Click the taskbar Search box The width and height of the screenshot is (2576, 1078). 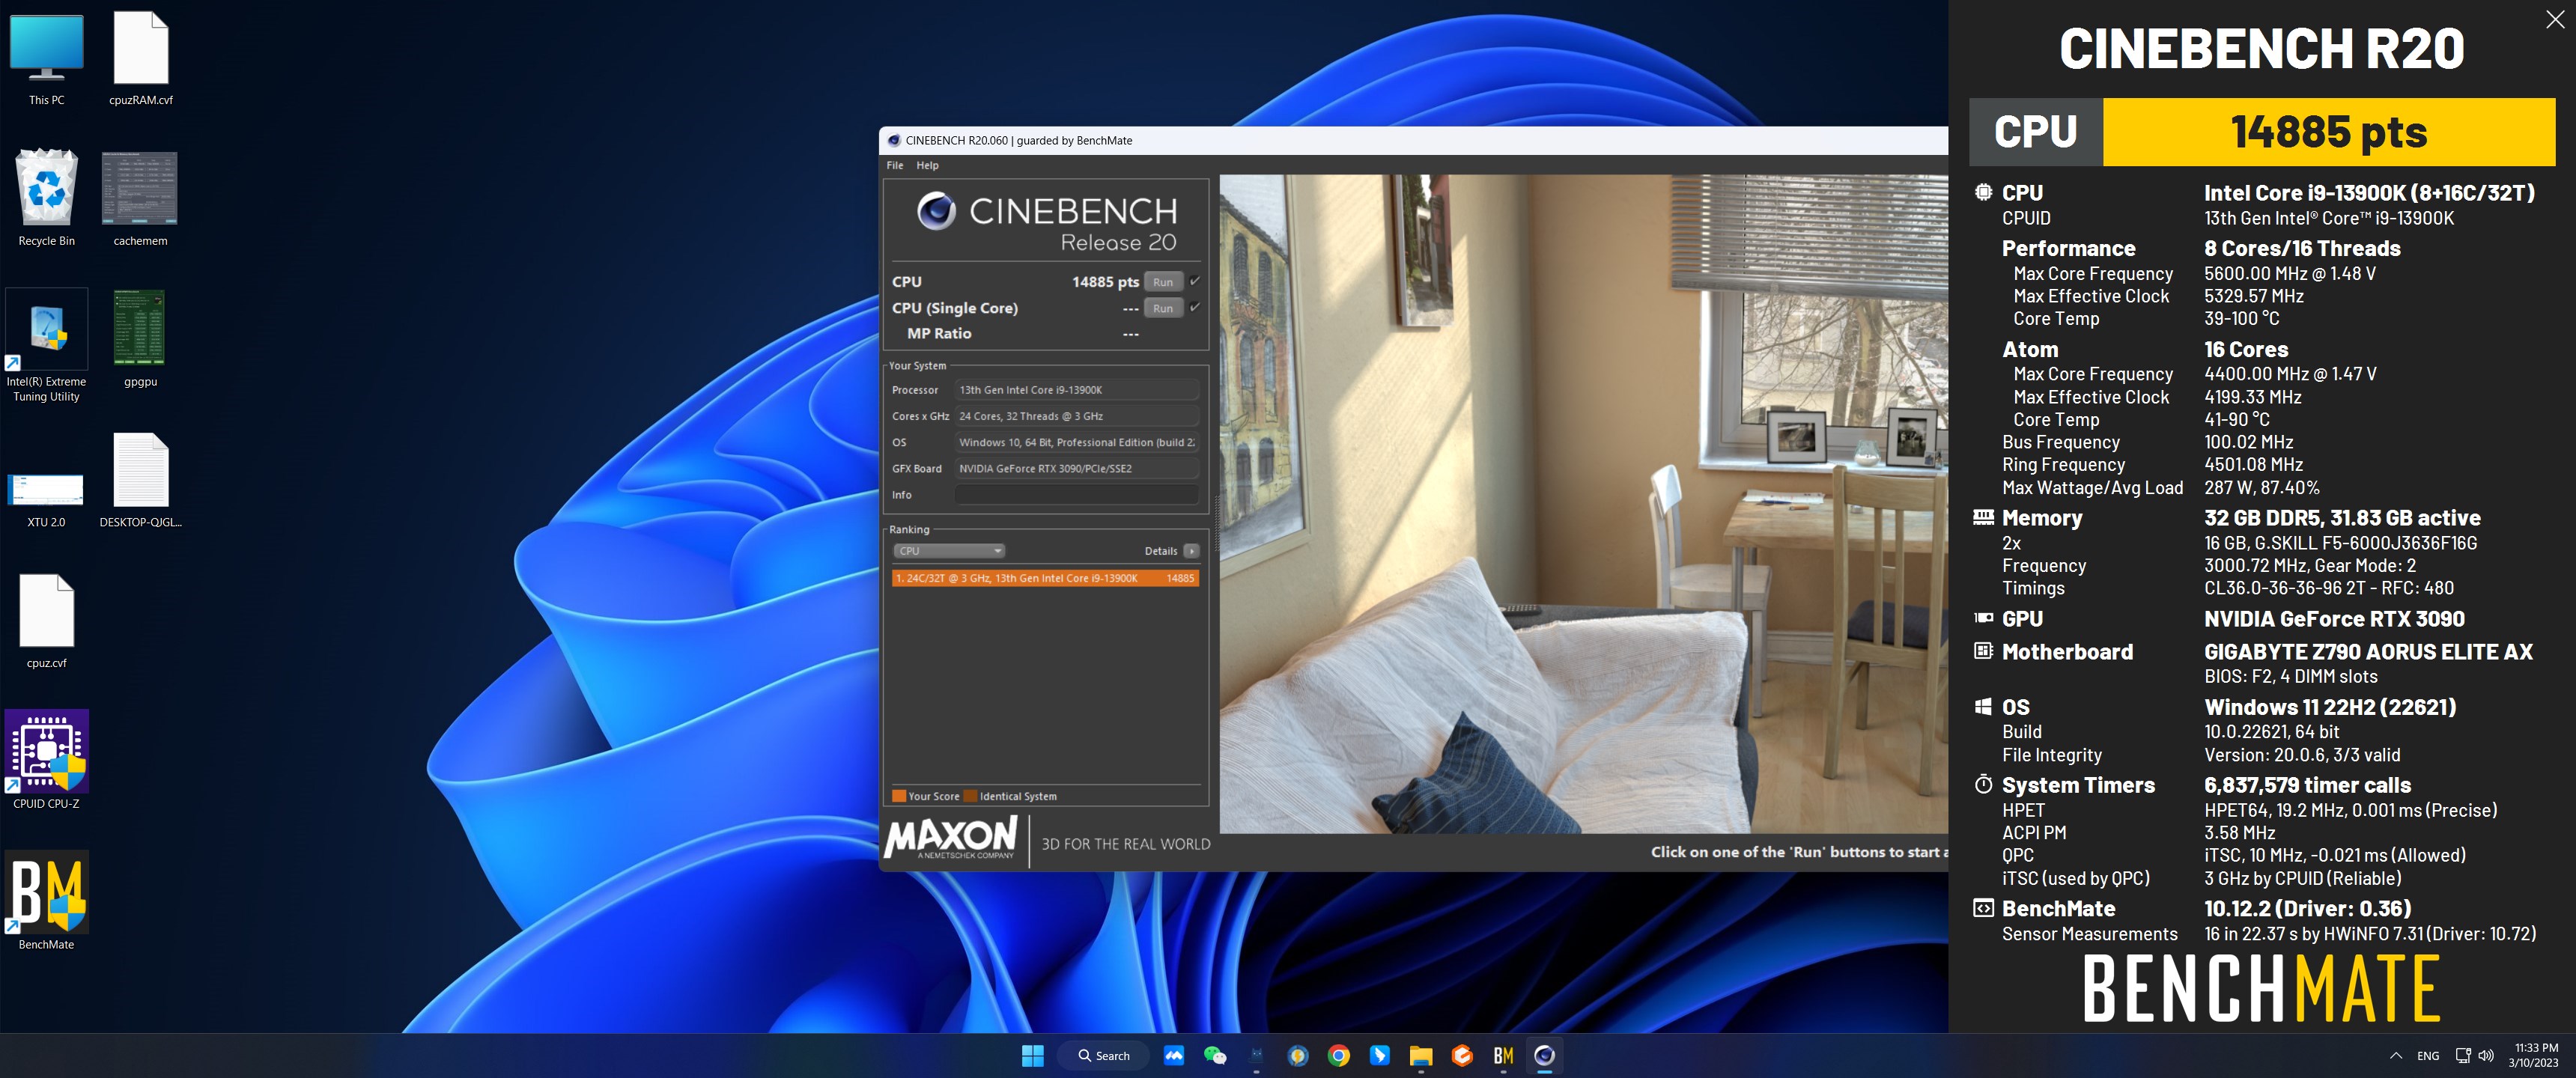point(1104,1055)
